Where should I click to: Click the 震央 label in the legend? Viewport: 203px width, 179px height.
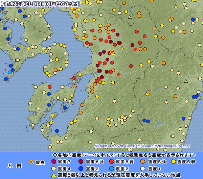40,162
